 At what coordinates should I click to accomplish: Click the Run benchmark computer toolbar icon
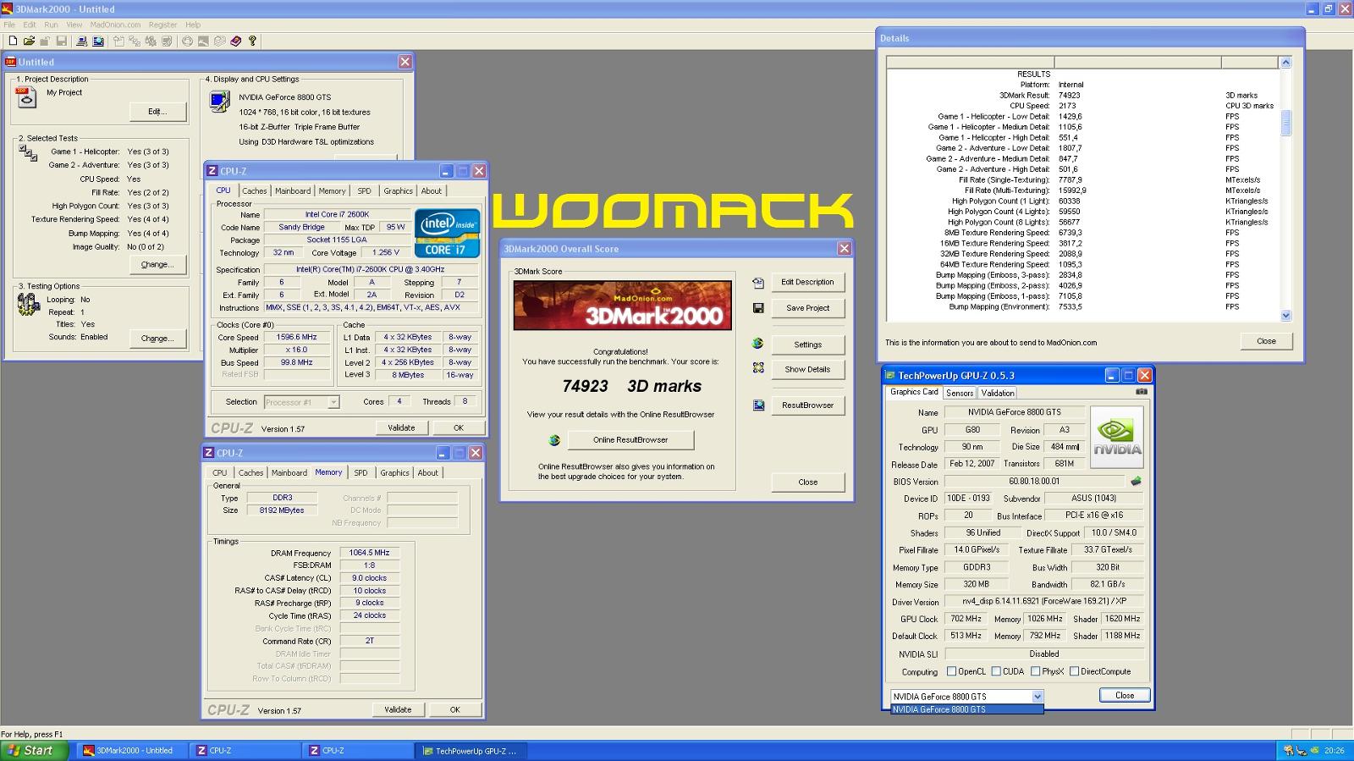(82, 41)
